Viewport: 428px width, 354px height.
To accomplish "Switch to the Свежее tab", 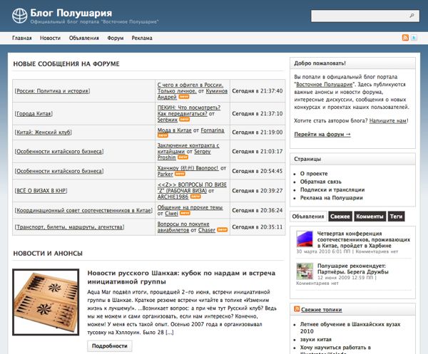I will pyautogui.click(x=340, y=217).
